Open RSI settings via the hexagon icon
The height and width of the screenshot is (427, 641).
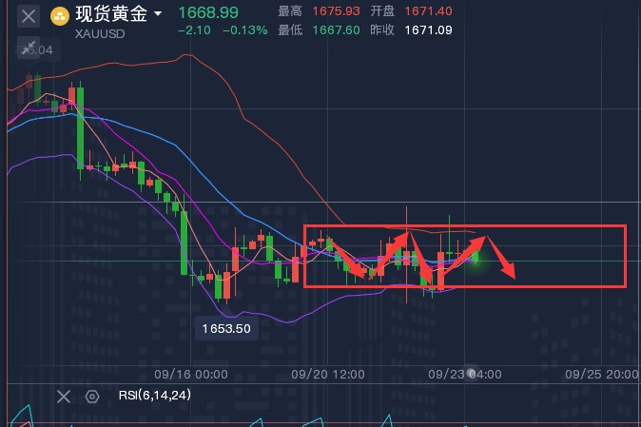tap(92, 397)
